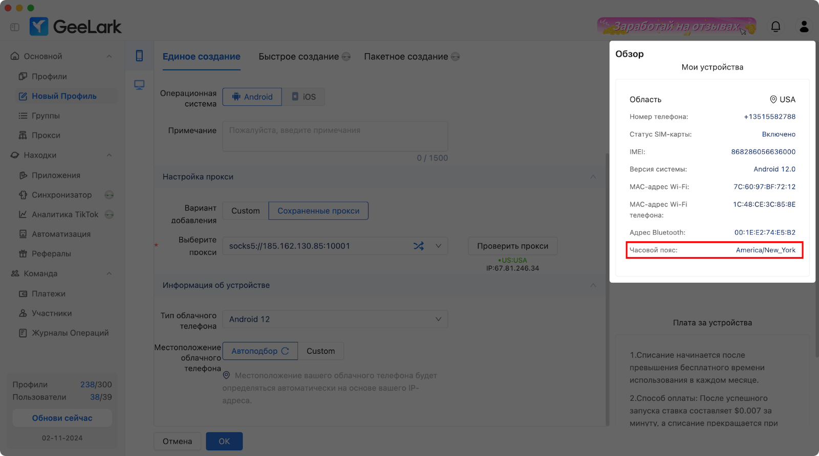Image resolution: width=819 pixels, height=456 pixels.
Task: Select the cloud phone device icon
Action: coord(139,56)
